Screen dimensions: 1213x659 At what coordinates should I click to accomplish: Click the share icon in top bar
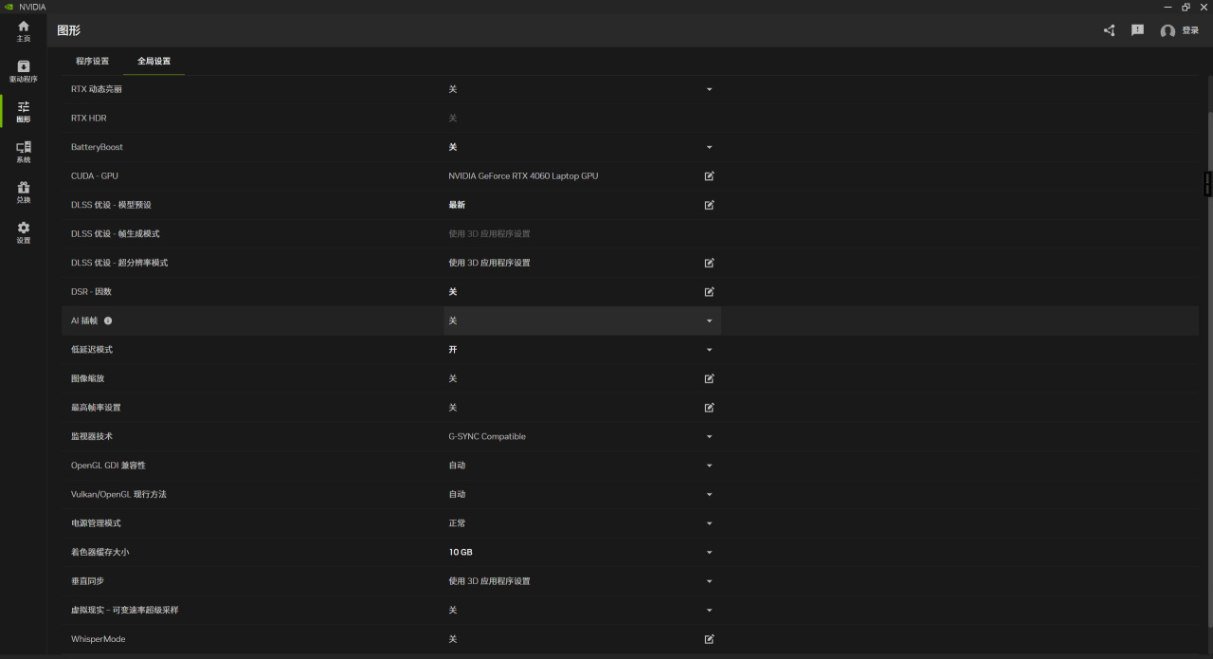pyautogui.click(x=1109, y=30)
